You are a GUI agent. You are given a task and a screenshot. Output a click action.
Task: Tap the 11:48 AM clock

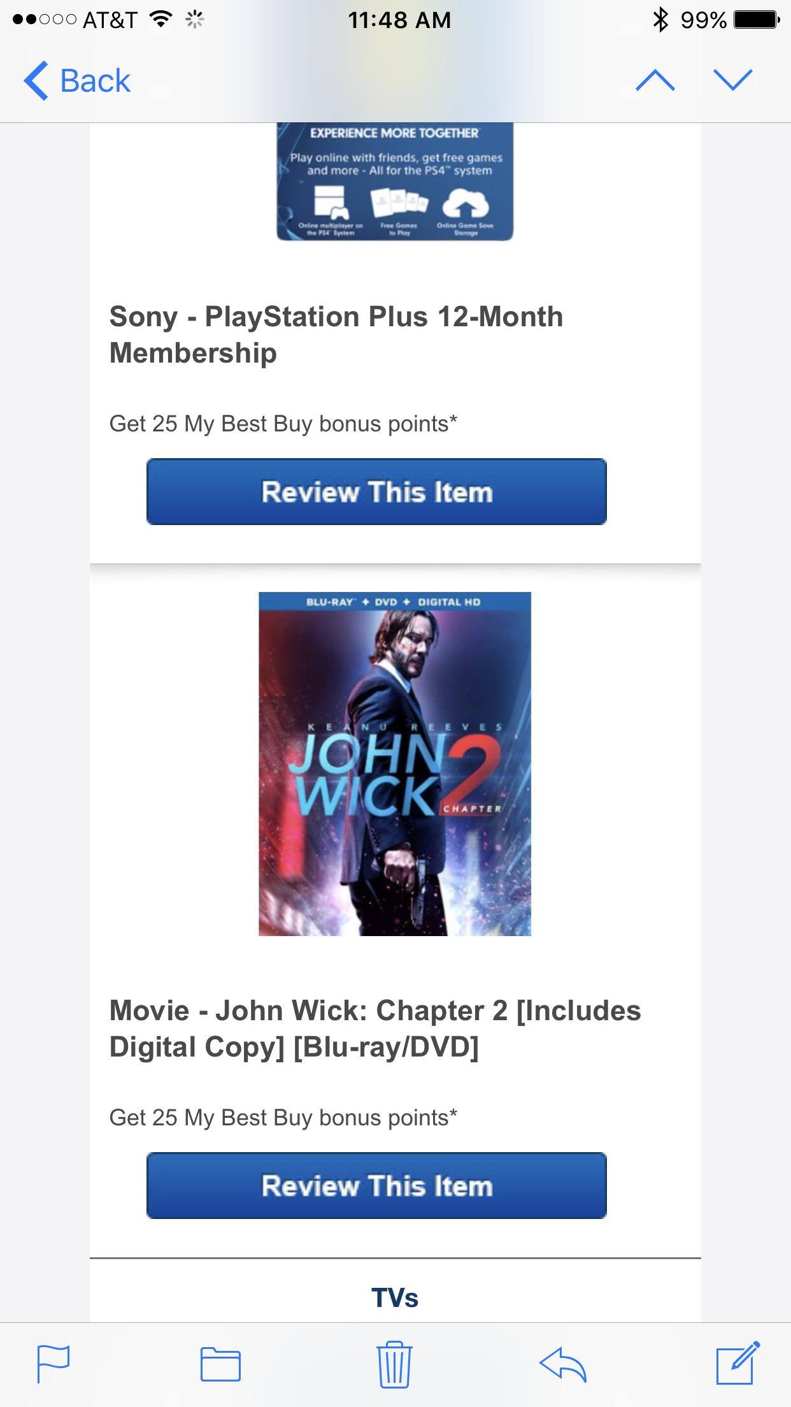point(399,20)
